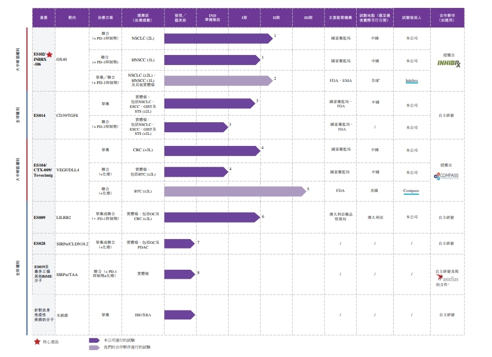Click the red star legend icon for 核心產品

(37, 342)
